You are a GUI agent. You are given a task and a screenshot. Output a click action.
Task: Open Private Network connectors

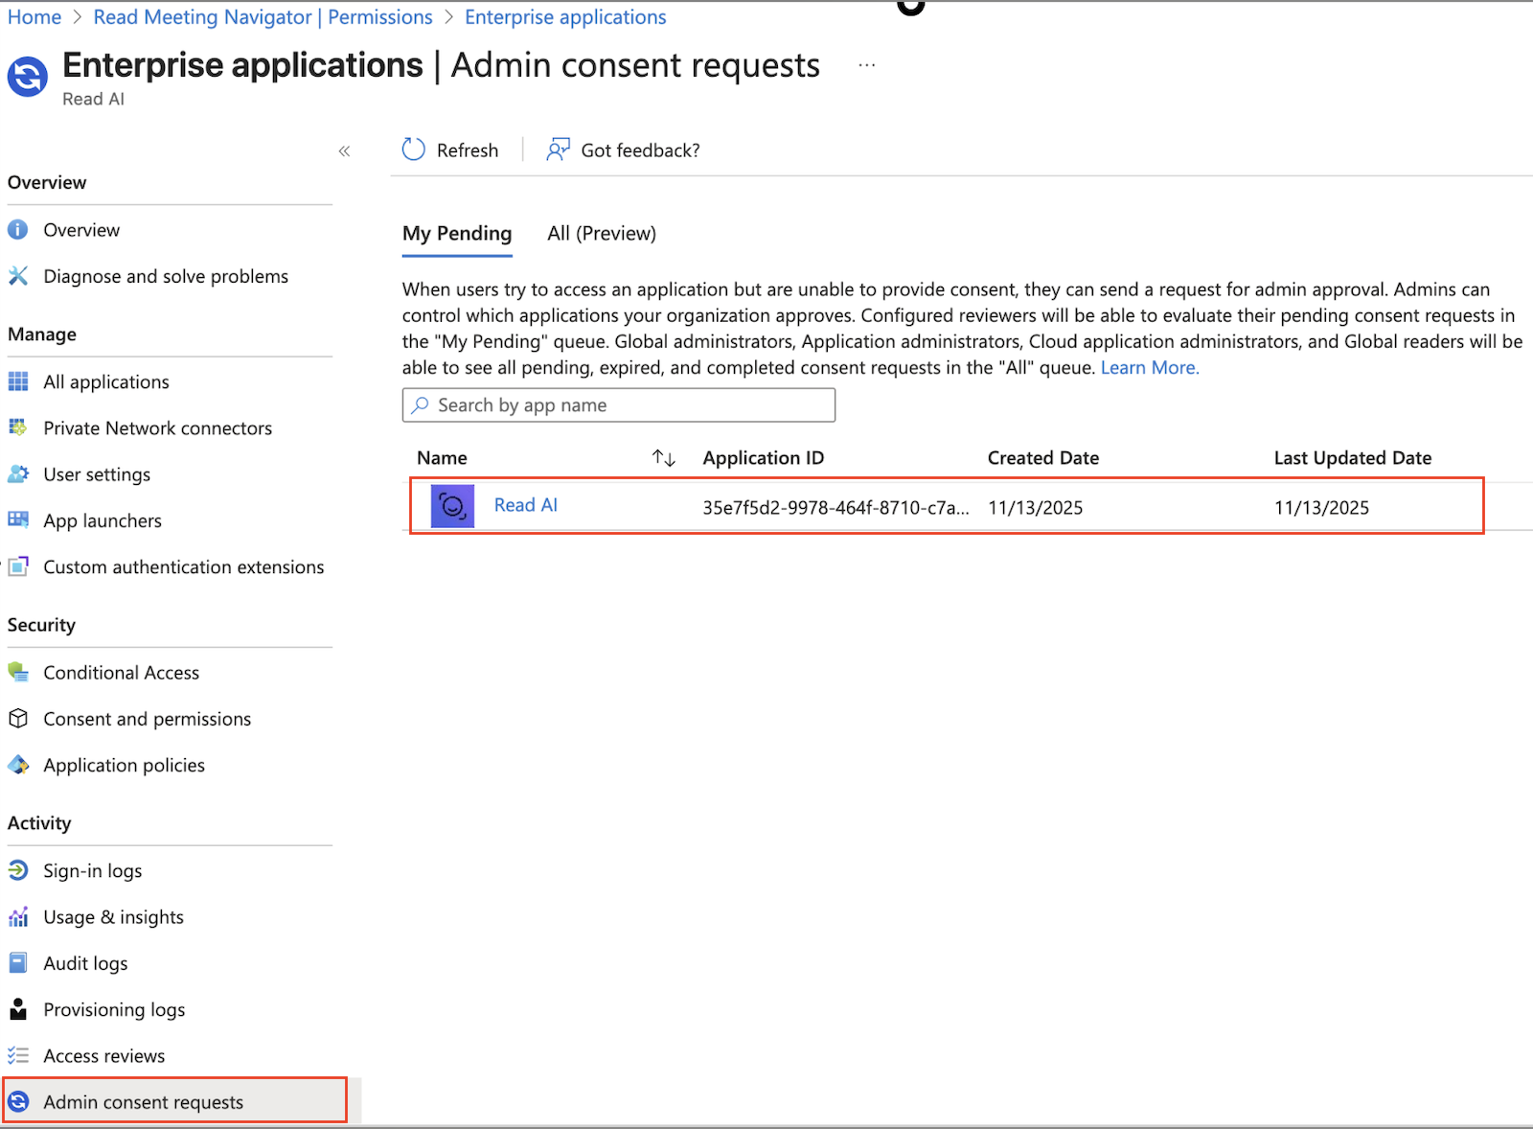(158, 427)
